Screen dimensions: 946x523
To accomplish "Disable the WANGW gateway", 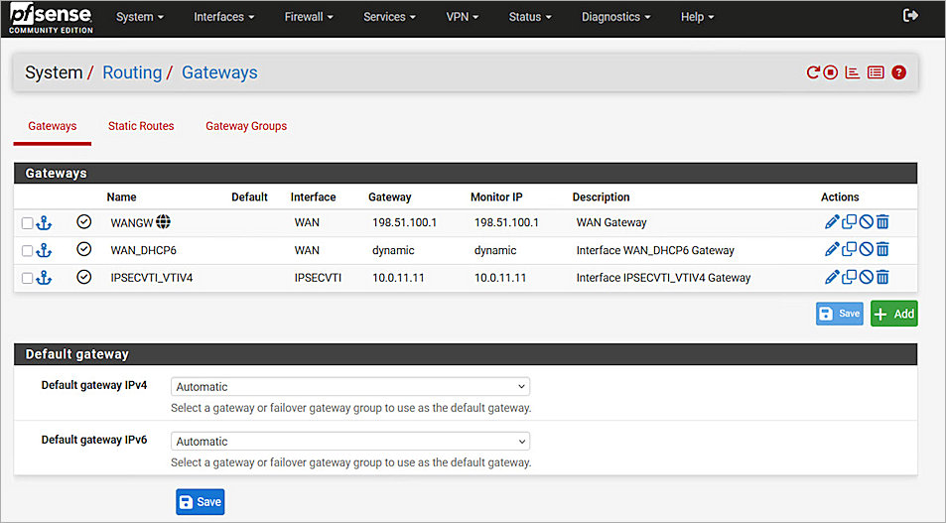I will point(866,222).
